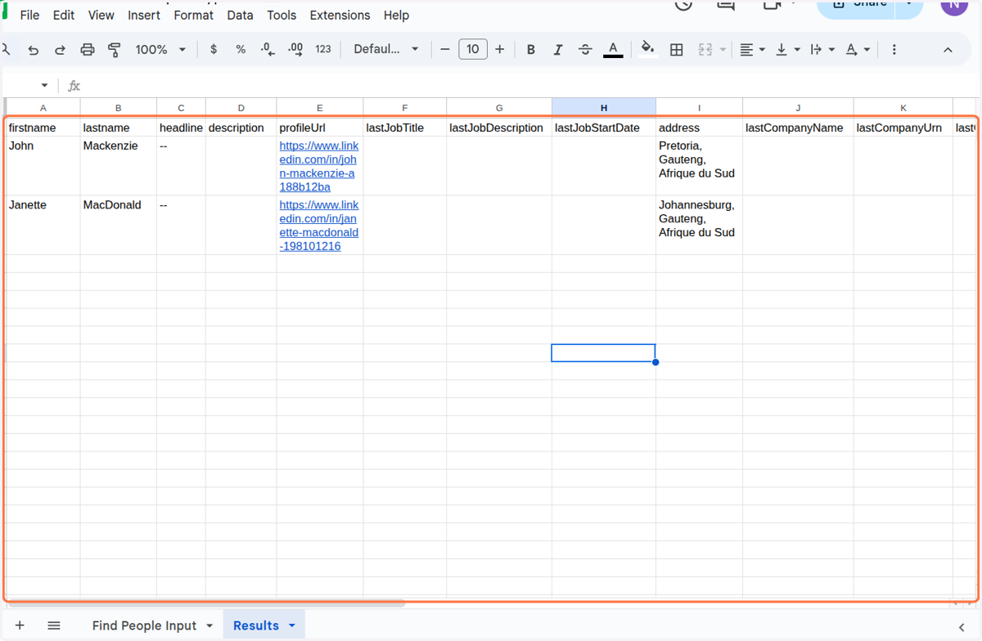Screen dimensions: 982x641
Task: Click the 'Pretoria, Gauteng' address cell
Action: tap(700, 166)
